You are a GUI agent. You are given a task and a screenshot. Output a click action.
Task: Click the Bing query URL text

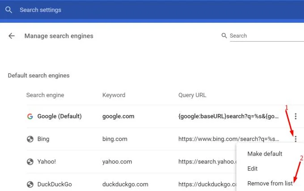(x=228, y=139)
